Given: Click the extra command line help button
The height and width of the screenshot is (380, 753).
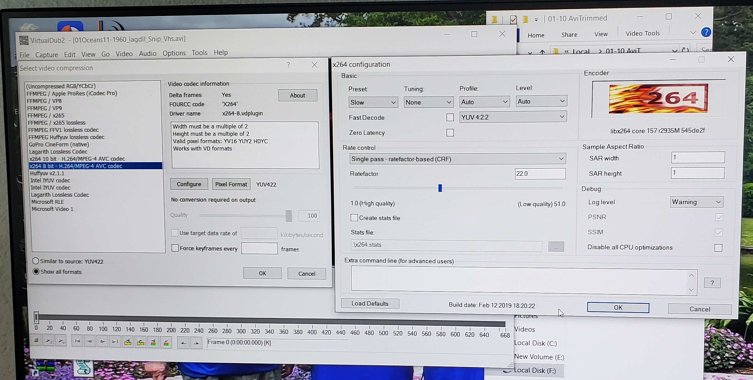Looking at the screenshot, I should [x=712, y=282].
